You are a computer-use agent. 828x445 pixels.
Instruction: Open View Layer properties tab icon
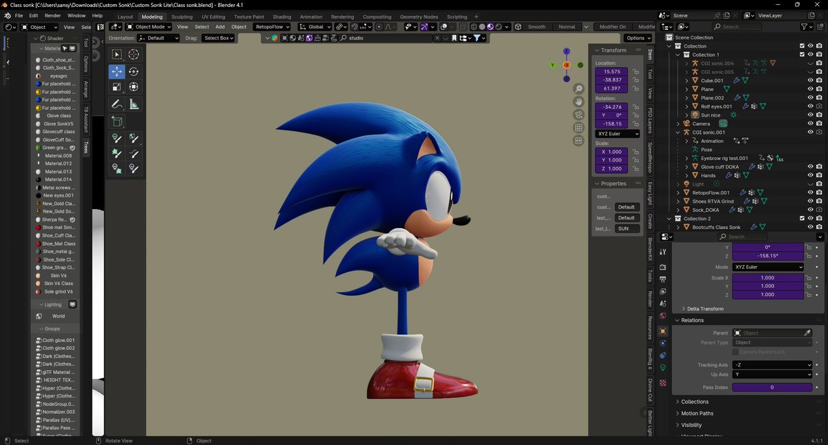tap(662, 291)
